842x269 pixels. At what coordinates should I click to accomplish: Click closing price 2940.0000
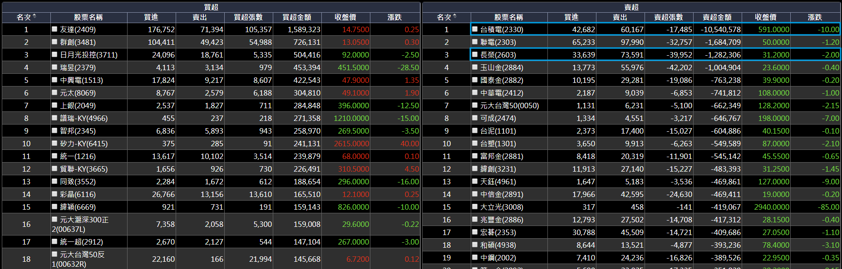tap(772, 207)
